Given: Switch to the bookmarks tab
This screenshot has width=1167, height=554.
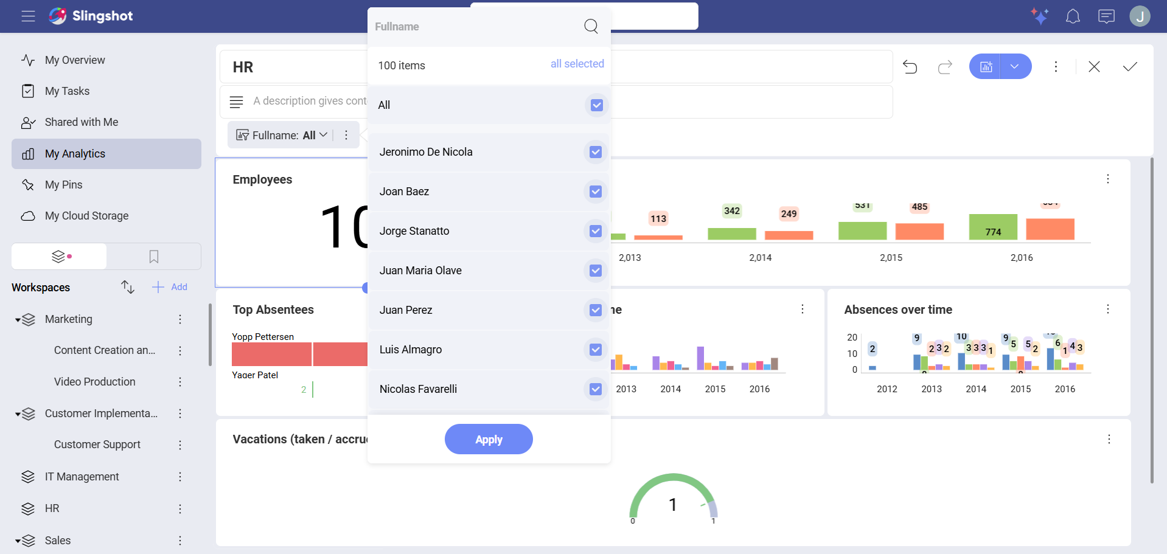Looking at the screenshot, I should click(x=154, y=257).
